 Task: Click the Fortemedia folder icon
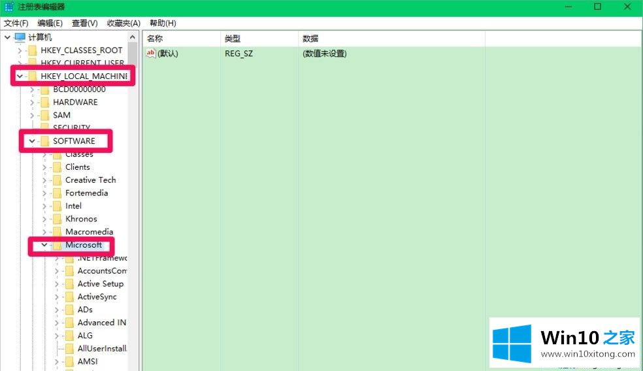pyautogui.click(x=57, y=193)
